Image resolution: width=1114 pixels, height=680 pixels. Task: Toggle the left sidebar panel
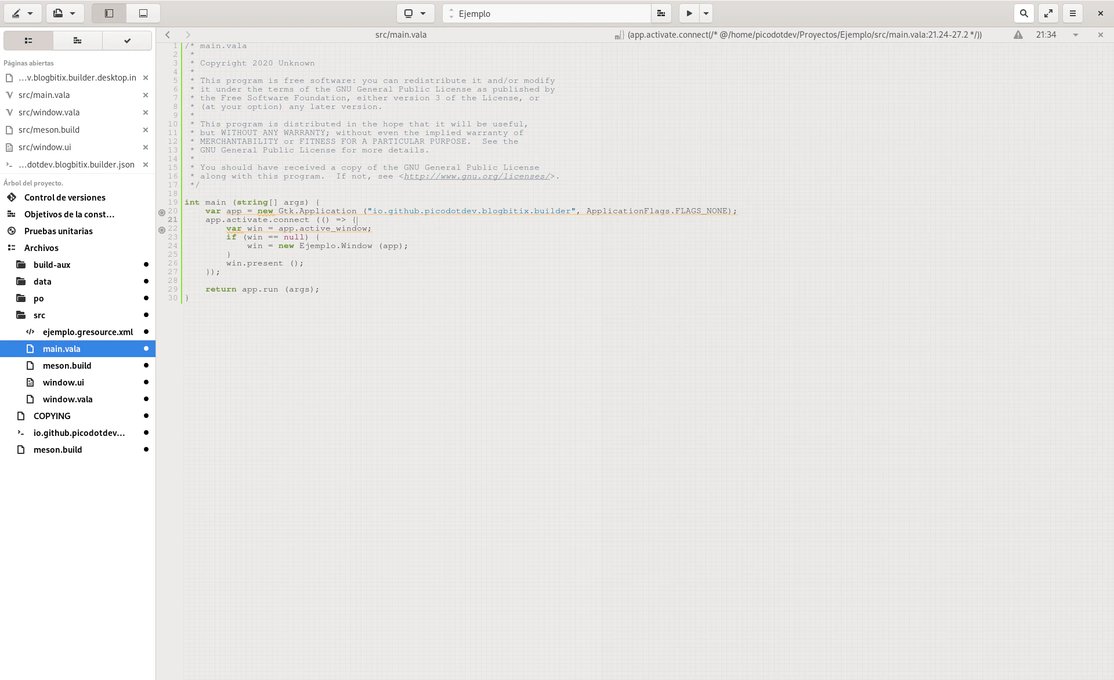pyautogui.click(x=109, y=13)
